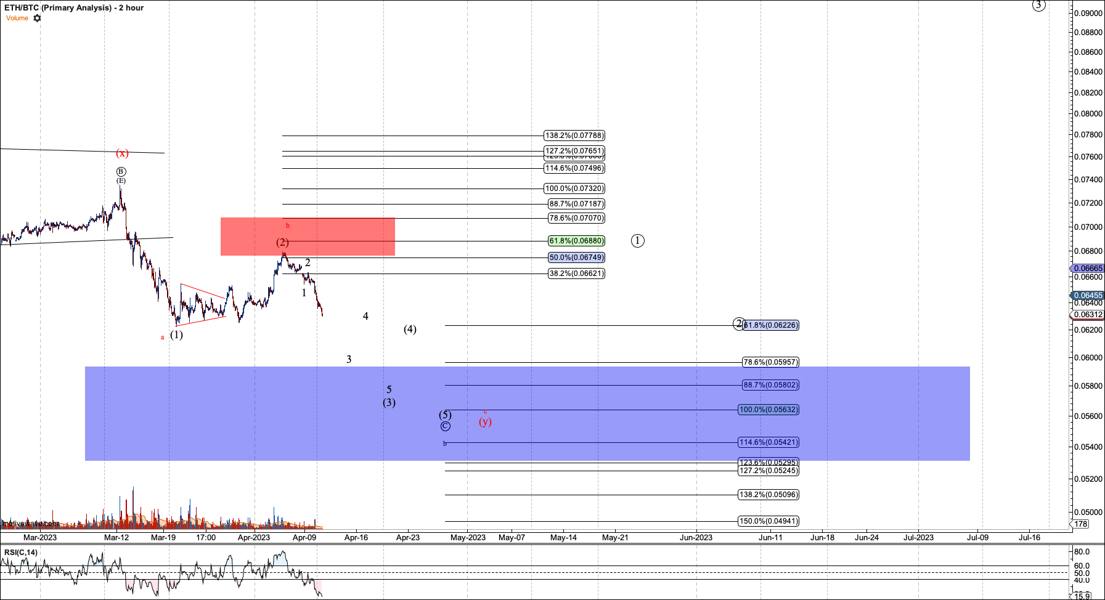Click the Mar-2023 date axis label
Image resolution: width=1105 pixels, height=600 pixels.
point(40,538)
